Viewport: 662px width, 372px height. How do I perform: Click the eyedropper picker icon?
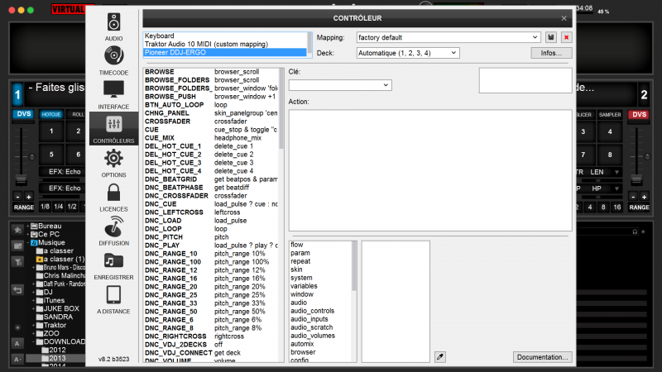(440, 356)
